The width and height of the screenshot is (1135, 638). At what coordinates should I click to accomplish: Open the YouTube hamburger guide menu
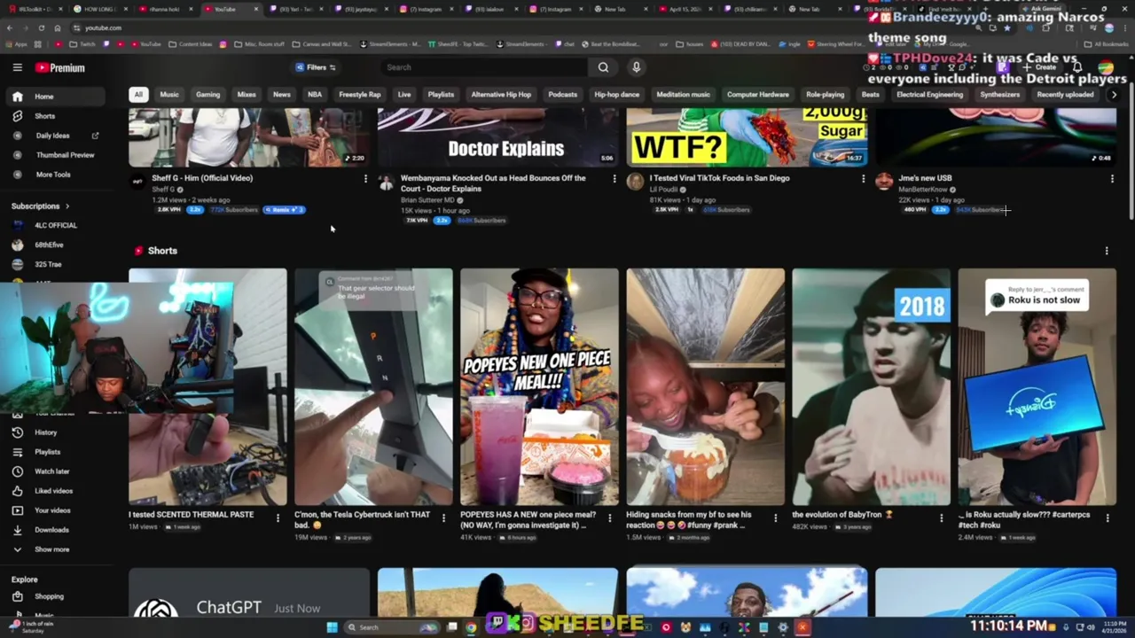(17, 67)
